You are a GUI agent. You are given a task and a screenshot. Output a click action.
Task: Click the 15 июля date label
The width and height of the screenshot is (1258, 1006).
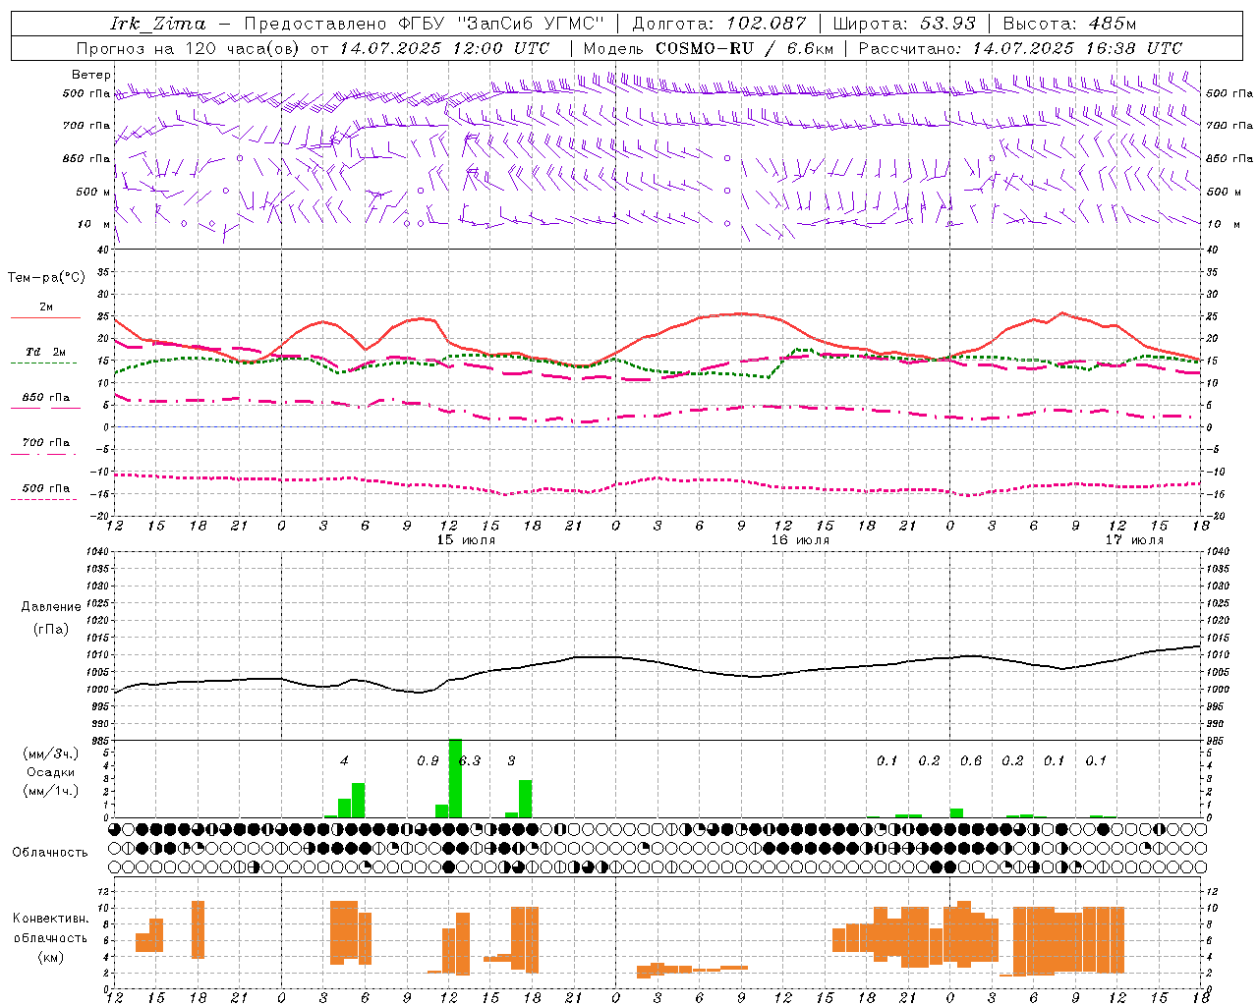466,540
